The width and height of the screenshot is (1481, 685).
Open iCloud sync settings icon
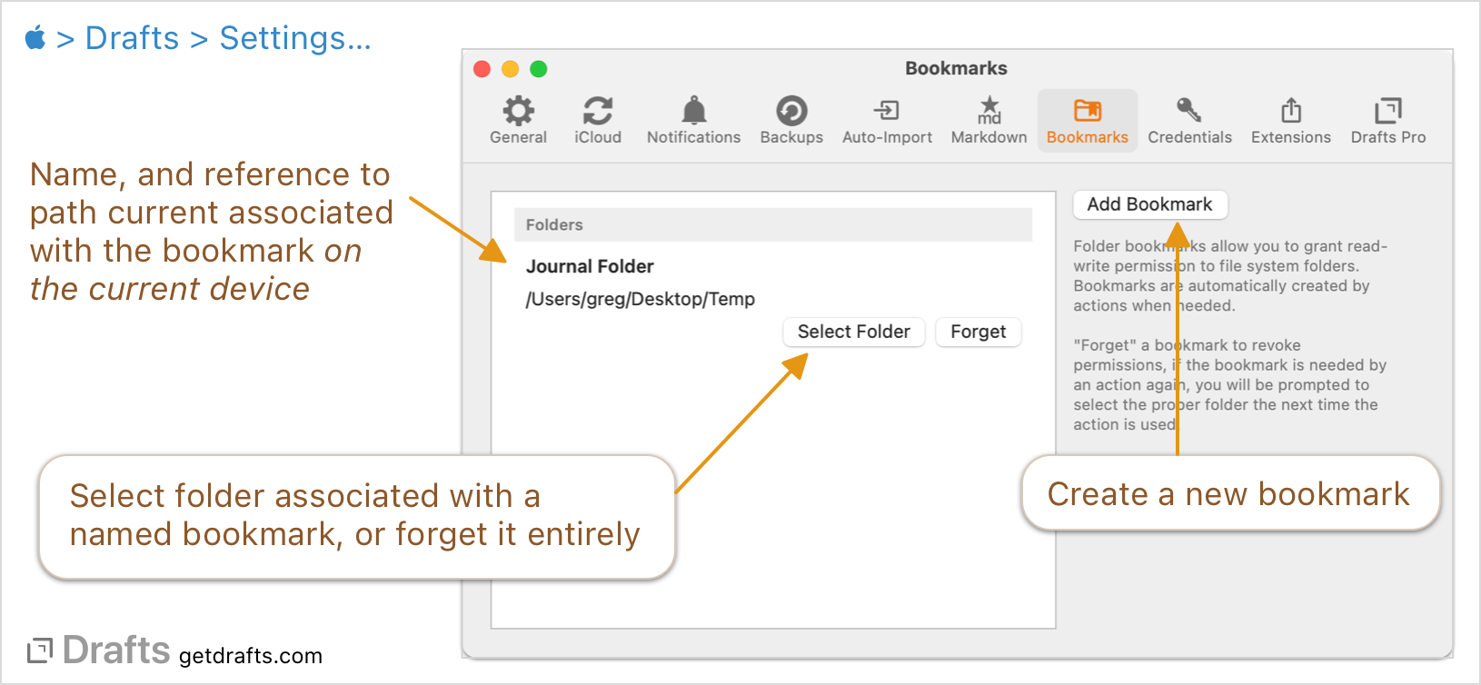tap(598, 111)
